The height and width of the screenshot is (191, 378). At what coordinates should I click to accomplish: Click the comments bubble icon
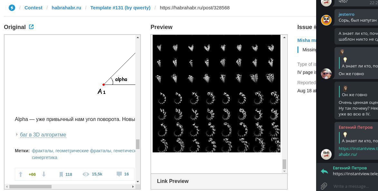[119, 174]
